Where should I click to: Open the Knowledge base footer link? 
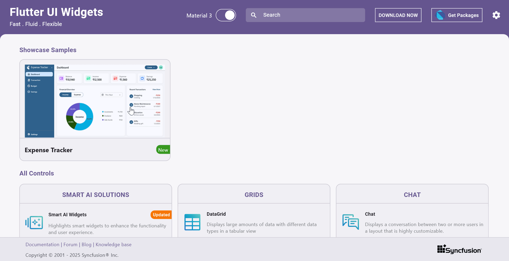tap(113, 245)
